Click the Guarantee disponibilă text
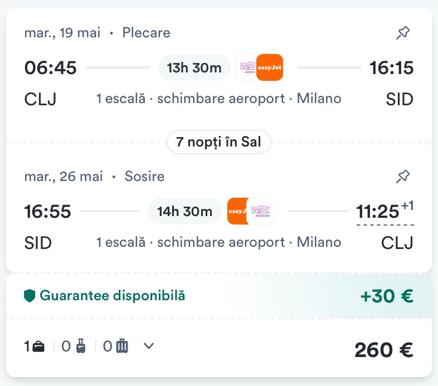Viewport: 438px width, 386px height. (x=112, y=296)
